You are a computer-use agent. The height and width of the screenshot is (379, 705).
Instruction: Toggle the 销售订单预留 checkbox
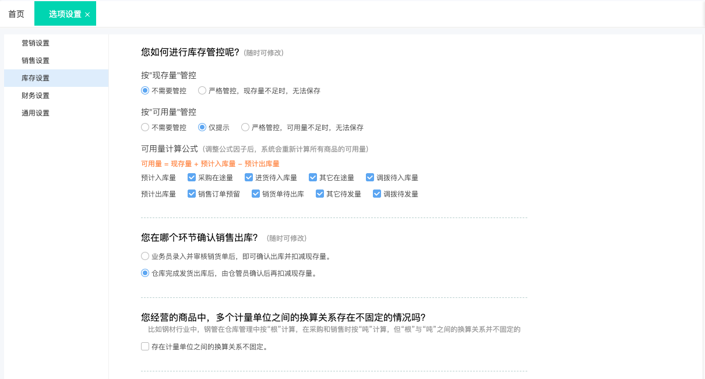[192, 194]
